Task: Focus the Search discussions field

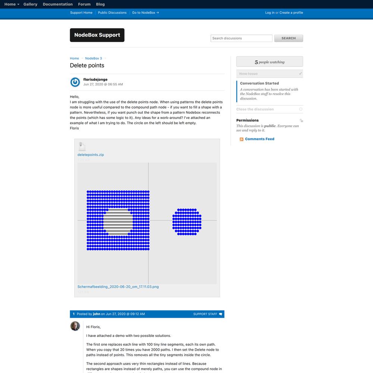Action: (x=241, y=38)
